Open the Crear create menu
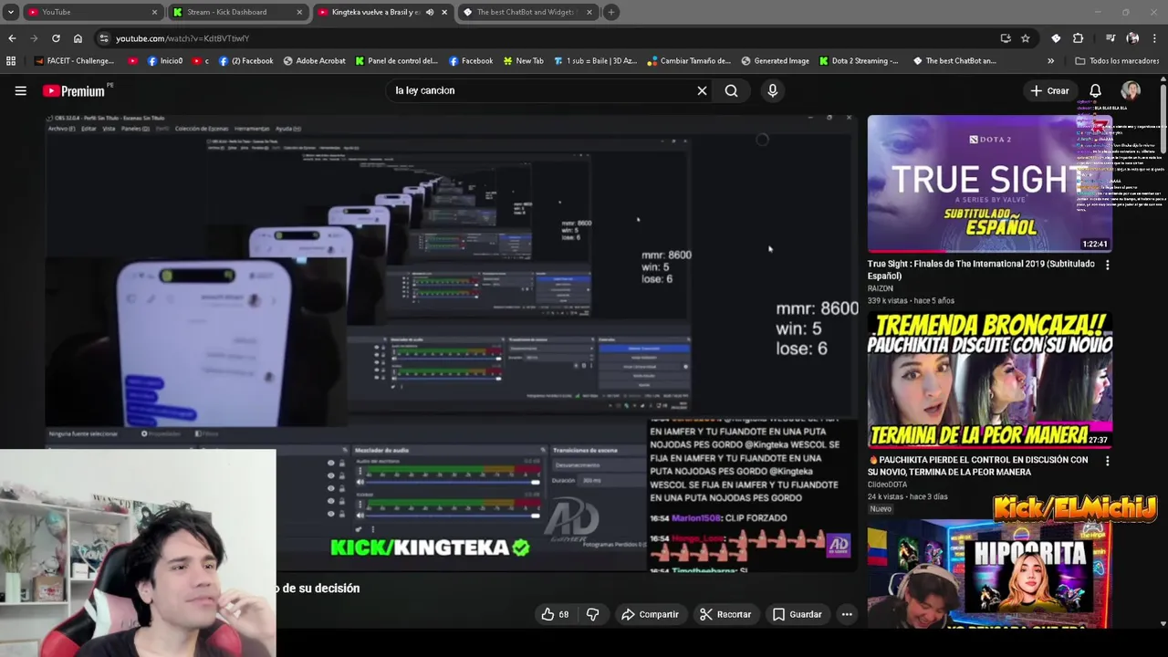Viewport: 1168px width, 657px height. 1049,90
